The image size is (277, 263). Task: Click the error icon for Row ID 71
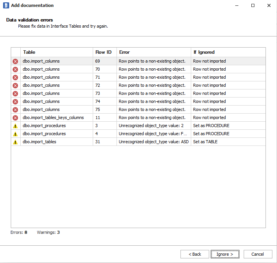coord(15,78)
